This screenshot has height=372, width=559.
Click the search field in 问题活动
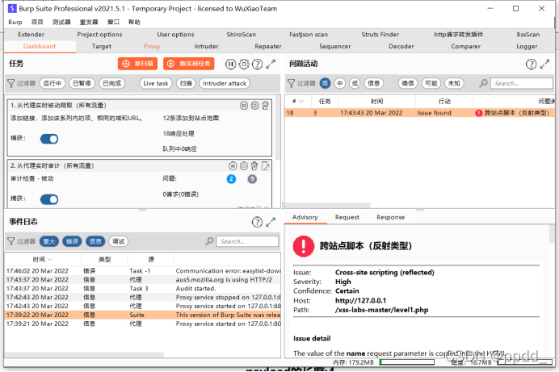522,83
